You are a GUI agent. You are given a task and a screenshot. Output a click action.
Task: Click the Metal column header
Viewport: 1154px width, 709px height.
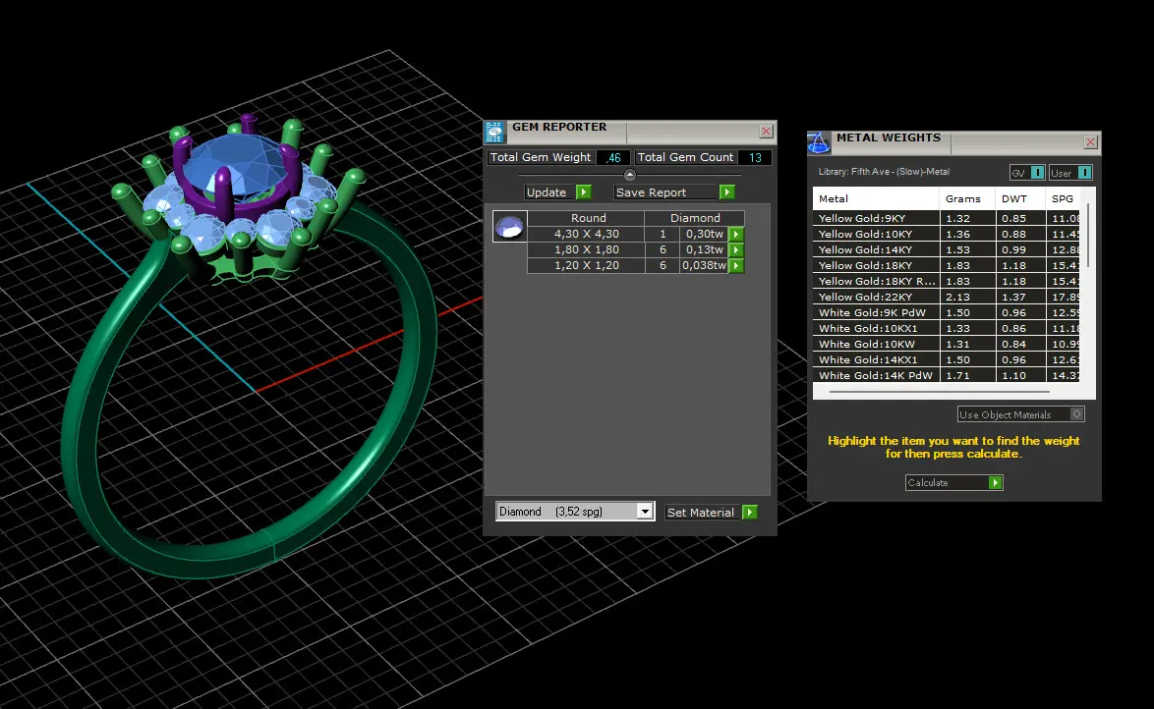click(x=876, y=198)
